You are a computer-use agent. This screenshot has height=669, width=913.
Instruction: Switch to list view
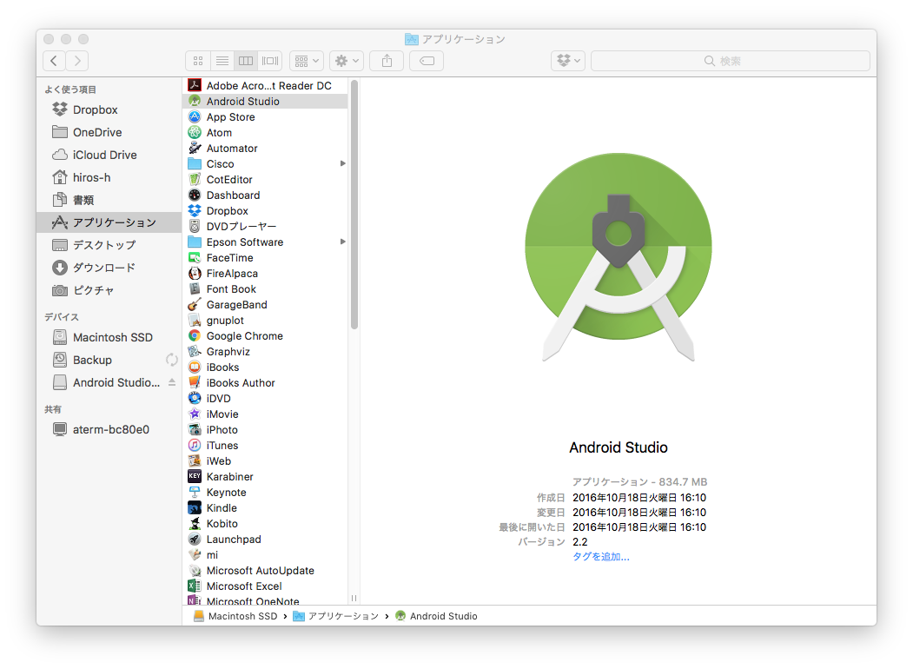pos(222,61)
